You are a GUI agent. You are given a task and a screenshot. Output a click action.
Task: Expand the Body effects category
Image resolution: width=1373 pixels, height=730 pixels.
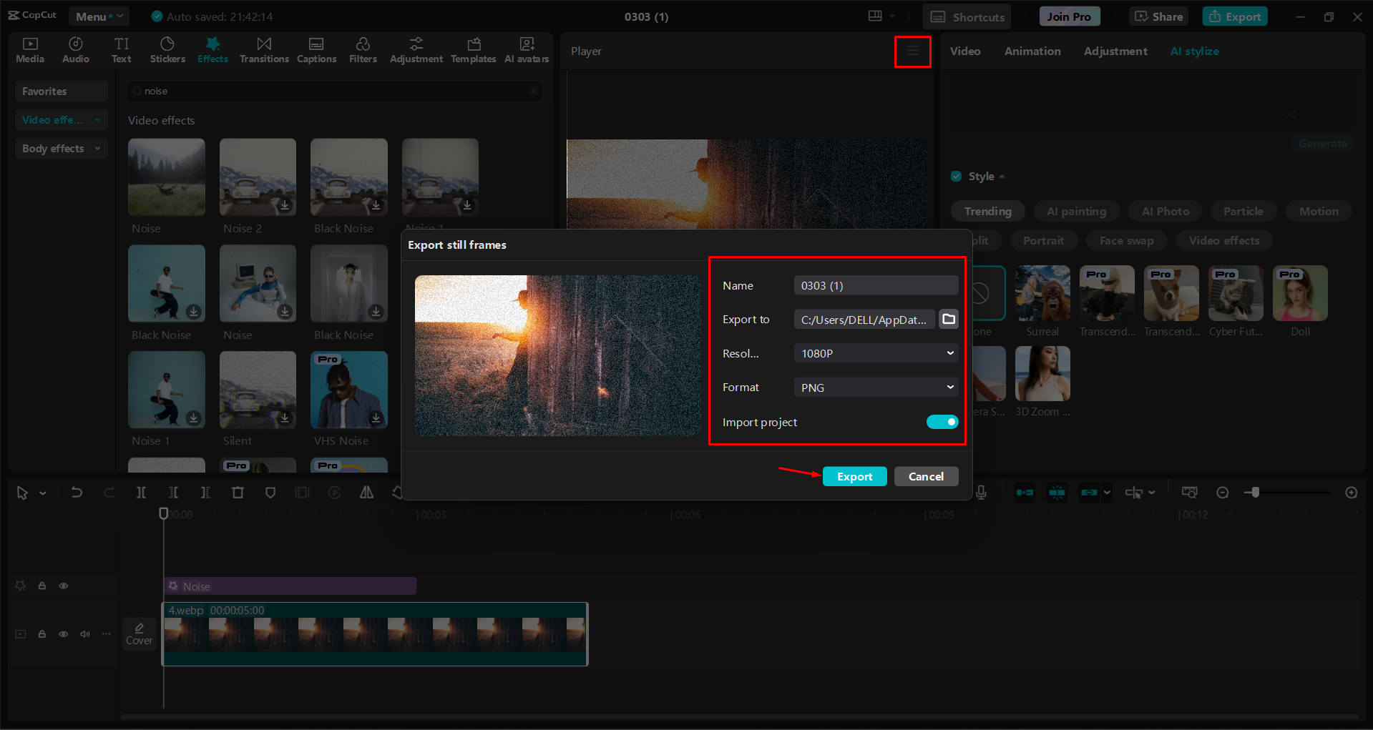[61, 148]
